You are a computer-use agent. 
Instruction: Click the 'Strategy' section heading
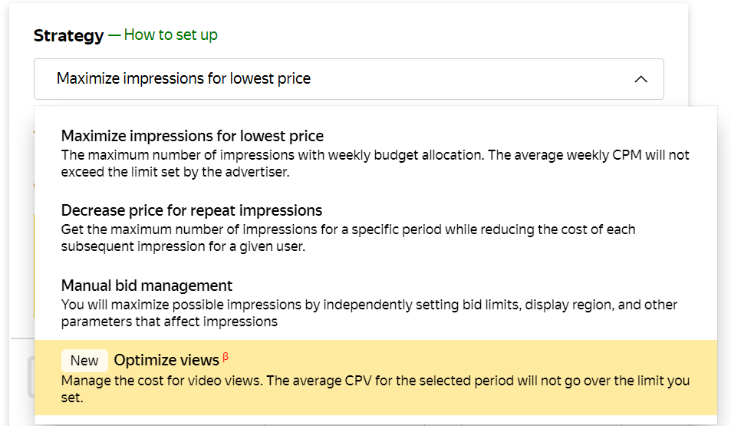[68, 35]
